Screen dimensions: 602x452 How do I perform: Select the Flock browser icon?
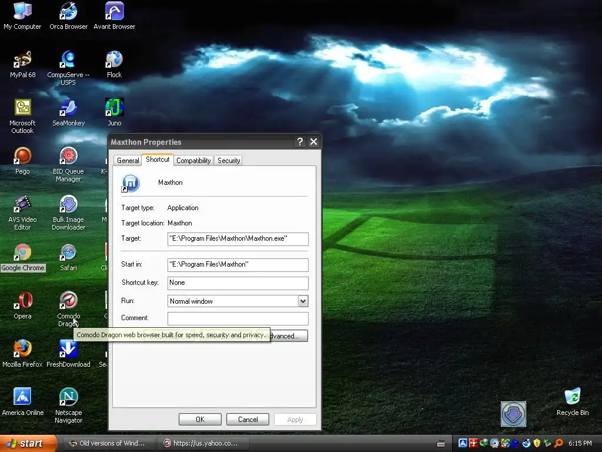pyautogui.click(x=115, y=65)
